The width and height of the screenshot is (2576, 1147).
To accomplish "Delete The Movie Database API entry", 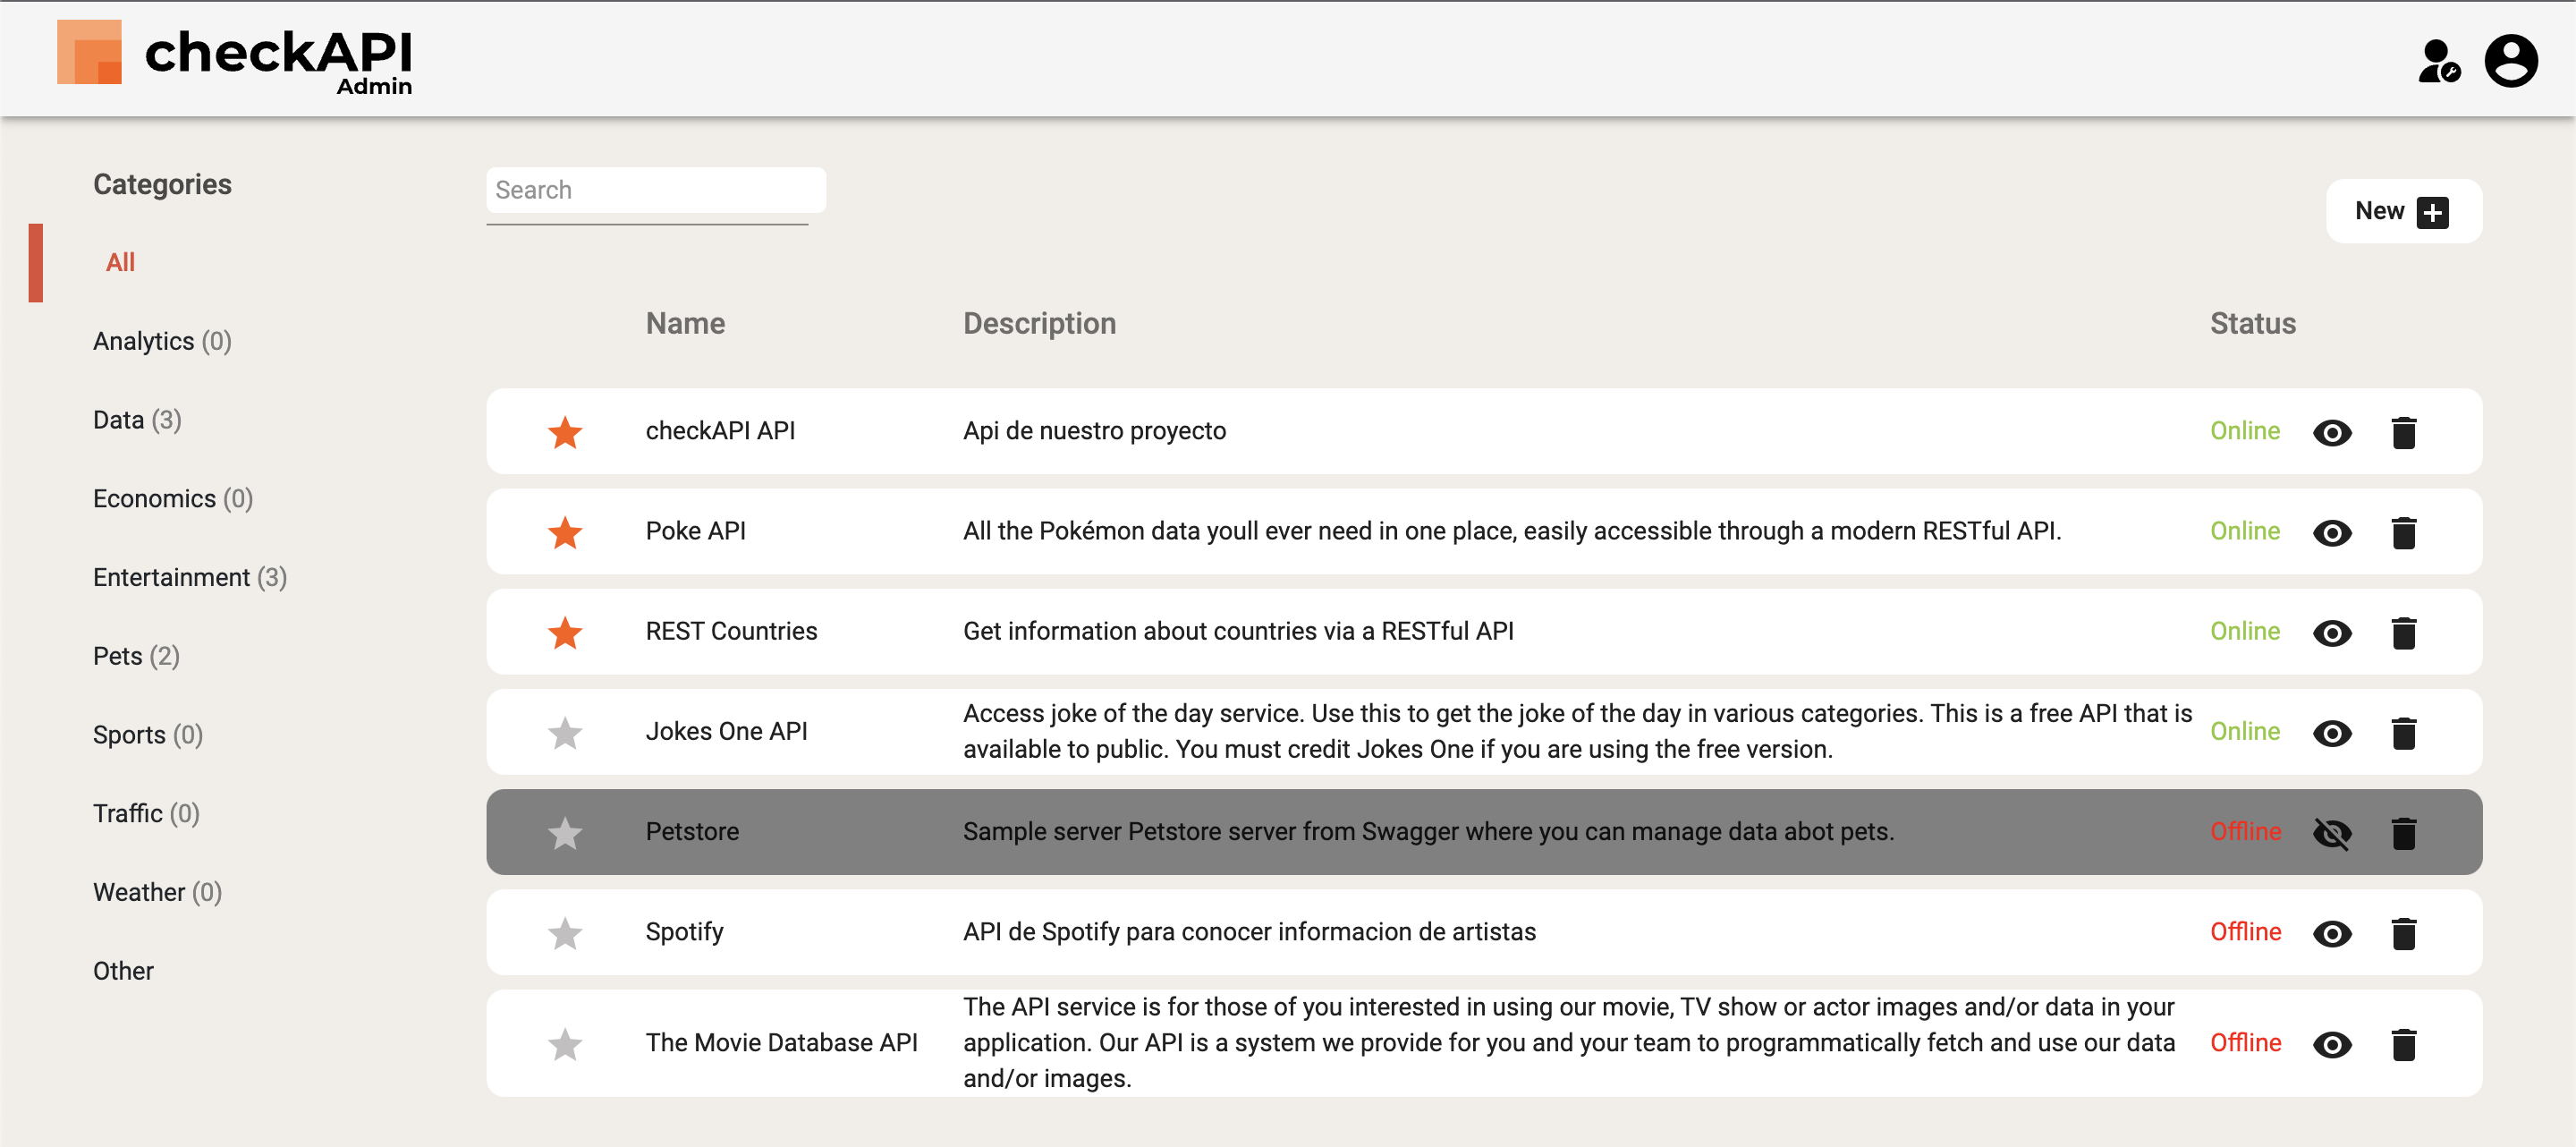I will coord(2404,1043).
